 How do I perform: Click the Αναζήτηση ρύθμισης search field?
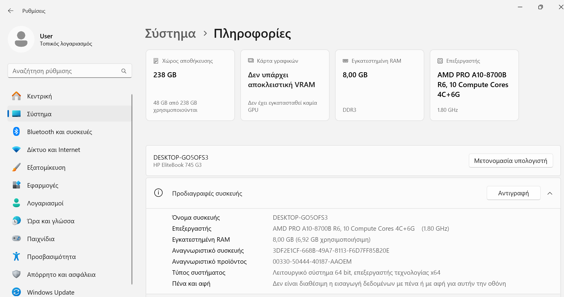[x=70, y=71]
